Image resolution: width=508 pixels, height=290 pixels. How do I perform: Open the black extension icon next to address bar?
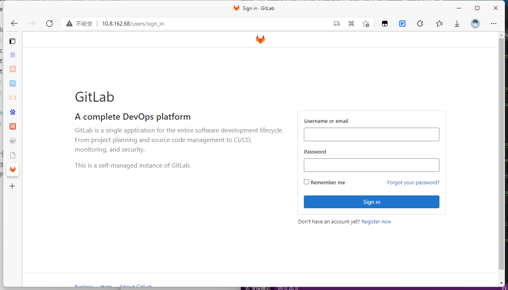click(385, 24)
